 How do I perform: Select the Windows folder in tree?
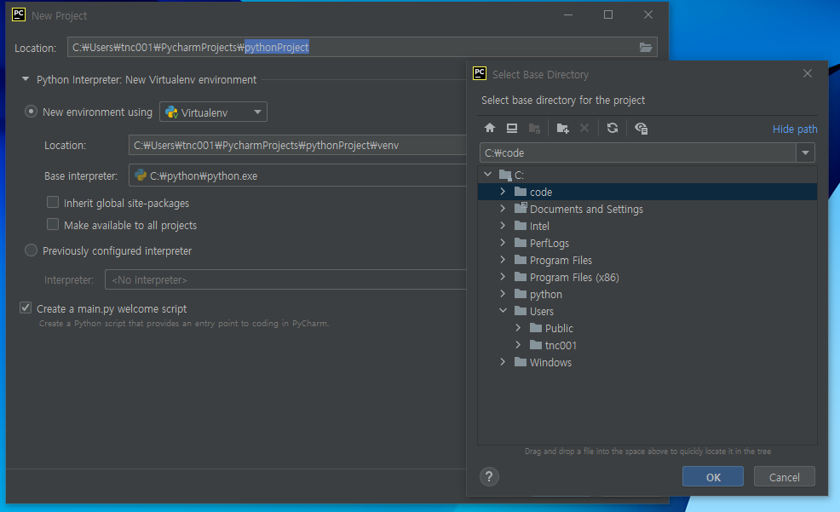pyautogui.click(x=550, y=363)
